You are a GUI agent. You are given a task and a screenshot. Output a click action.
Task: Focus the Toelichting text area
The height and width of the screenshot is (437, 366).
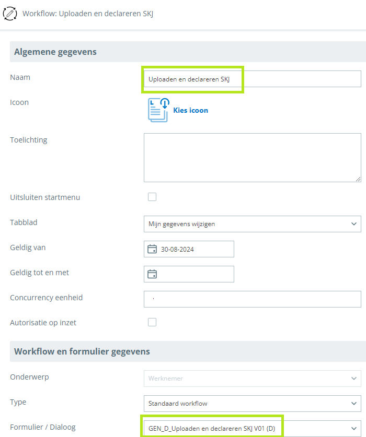tap(252, 157)
